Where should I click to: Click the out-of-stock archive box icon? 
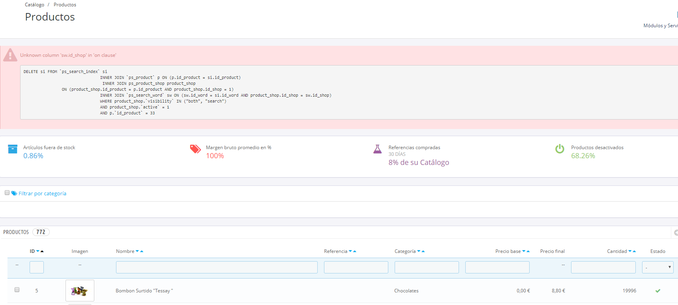pos(13,149)
